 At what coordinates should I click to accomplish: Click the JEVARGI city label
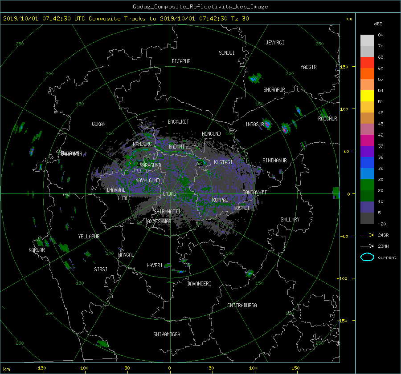275,43
